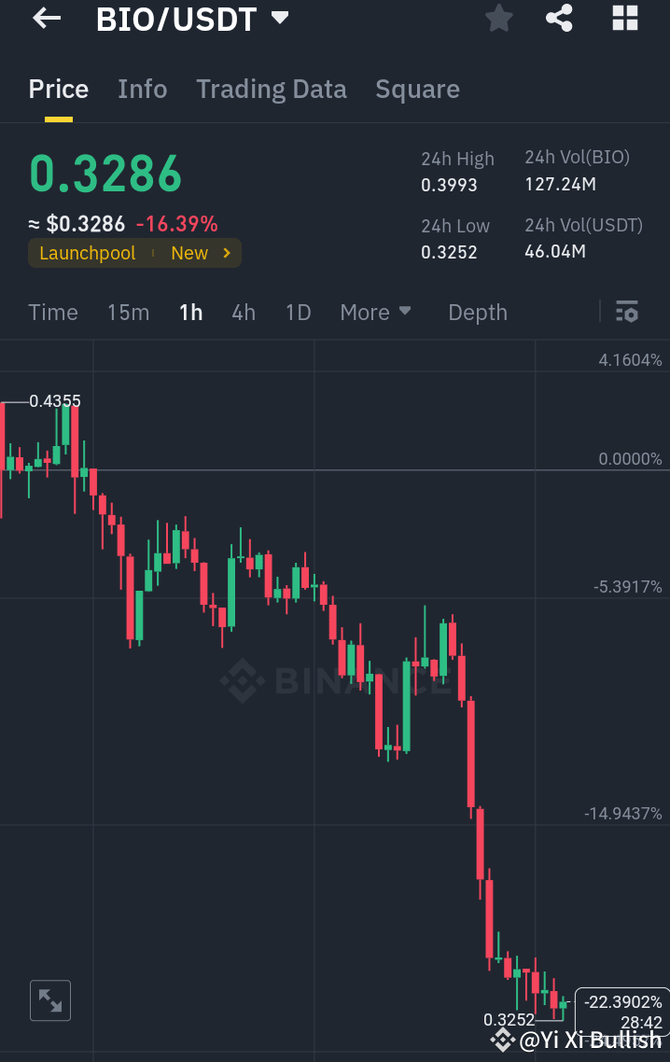
Task: Activate the 4h candle interval
Action: (x=243, y=312)
